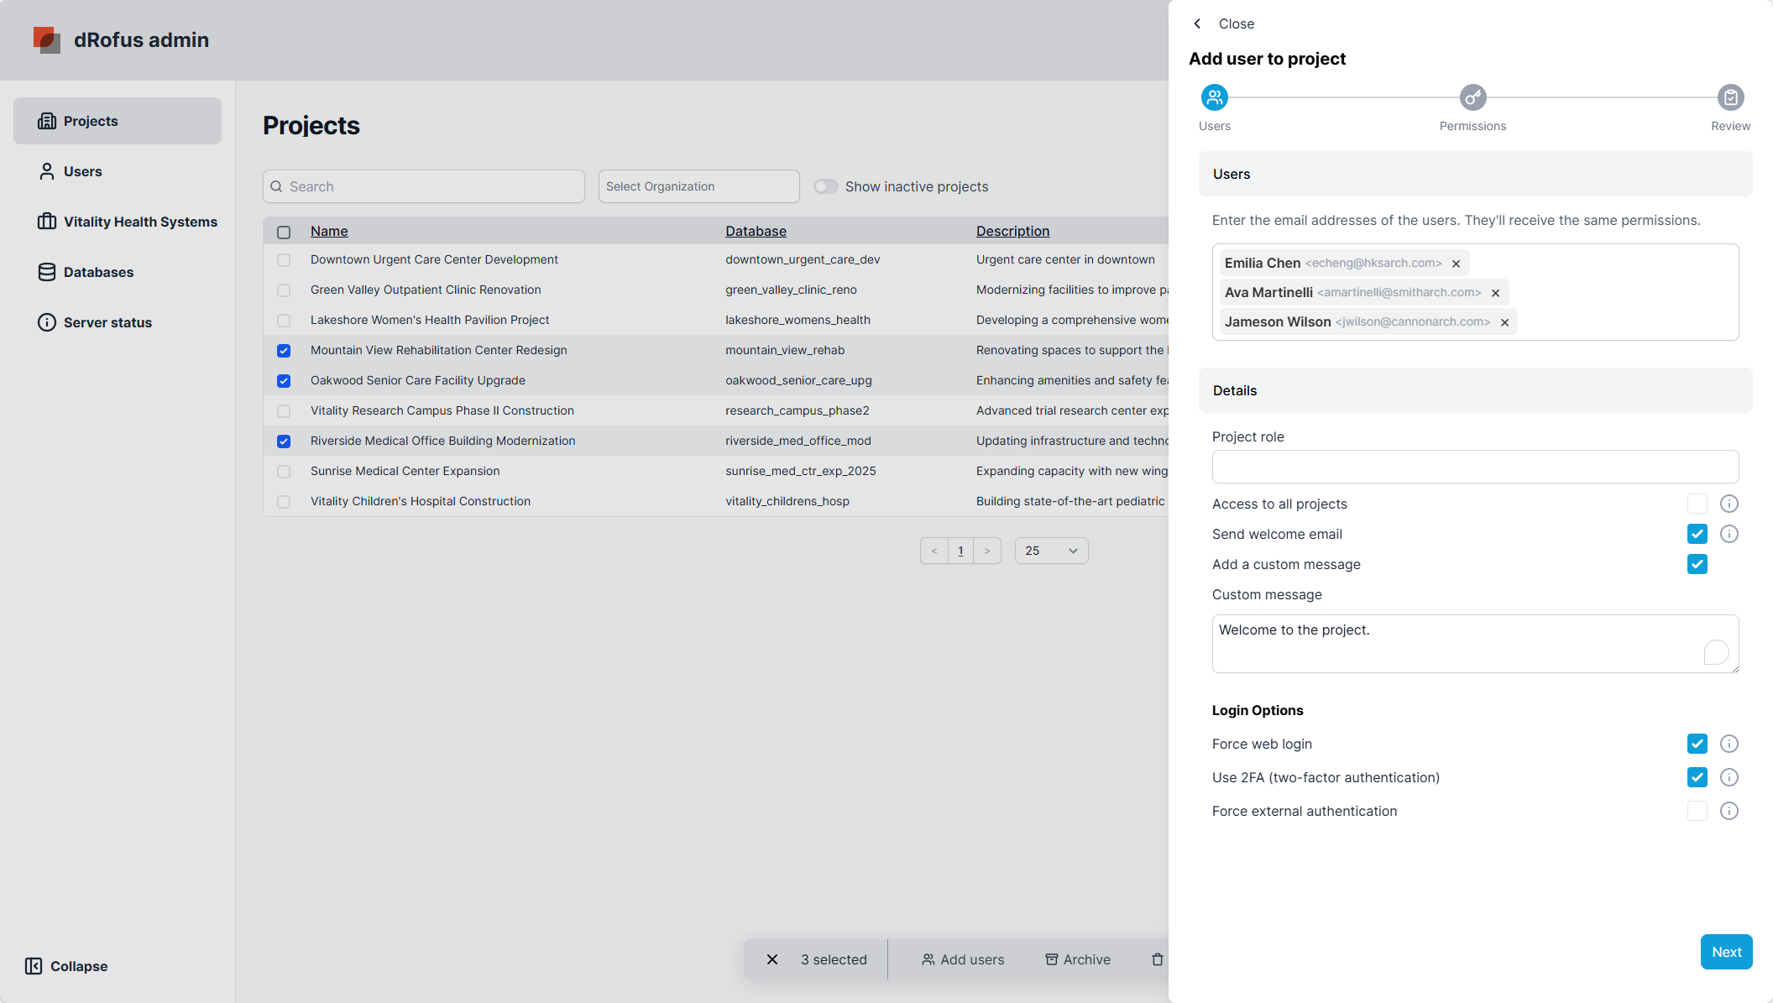Select the Permissions step key icon
This screenshot has width=1773, height=1003.
[x=1473, y=97]
